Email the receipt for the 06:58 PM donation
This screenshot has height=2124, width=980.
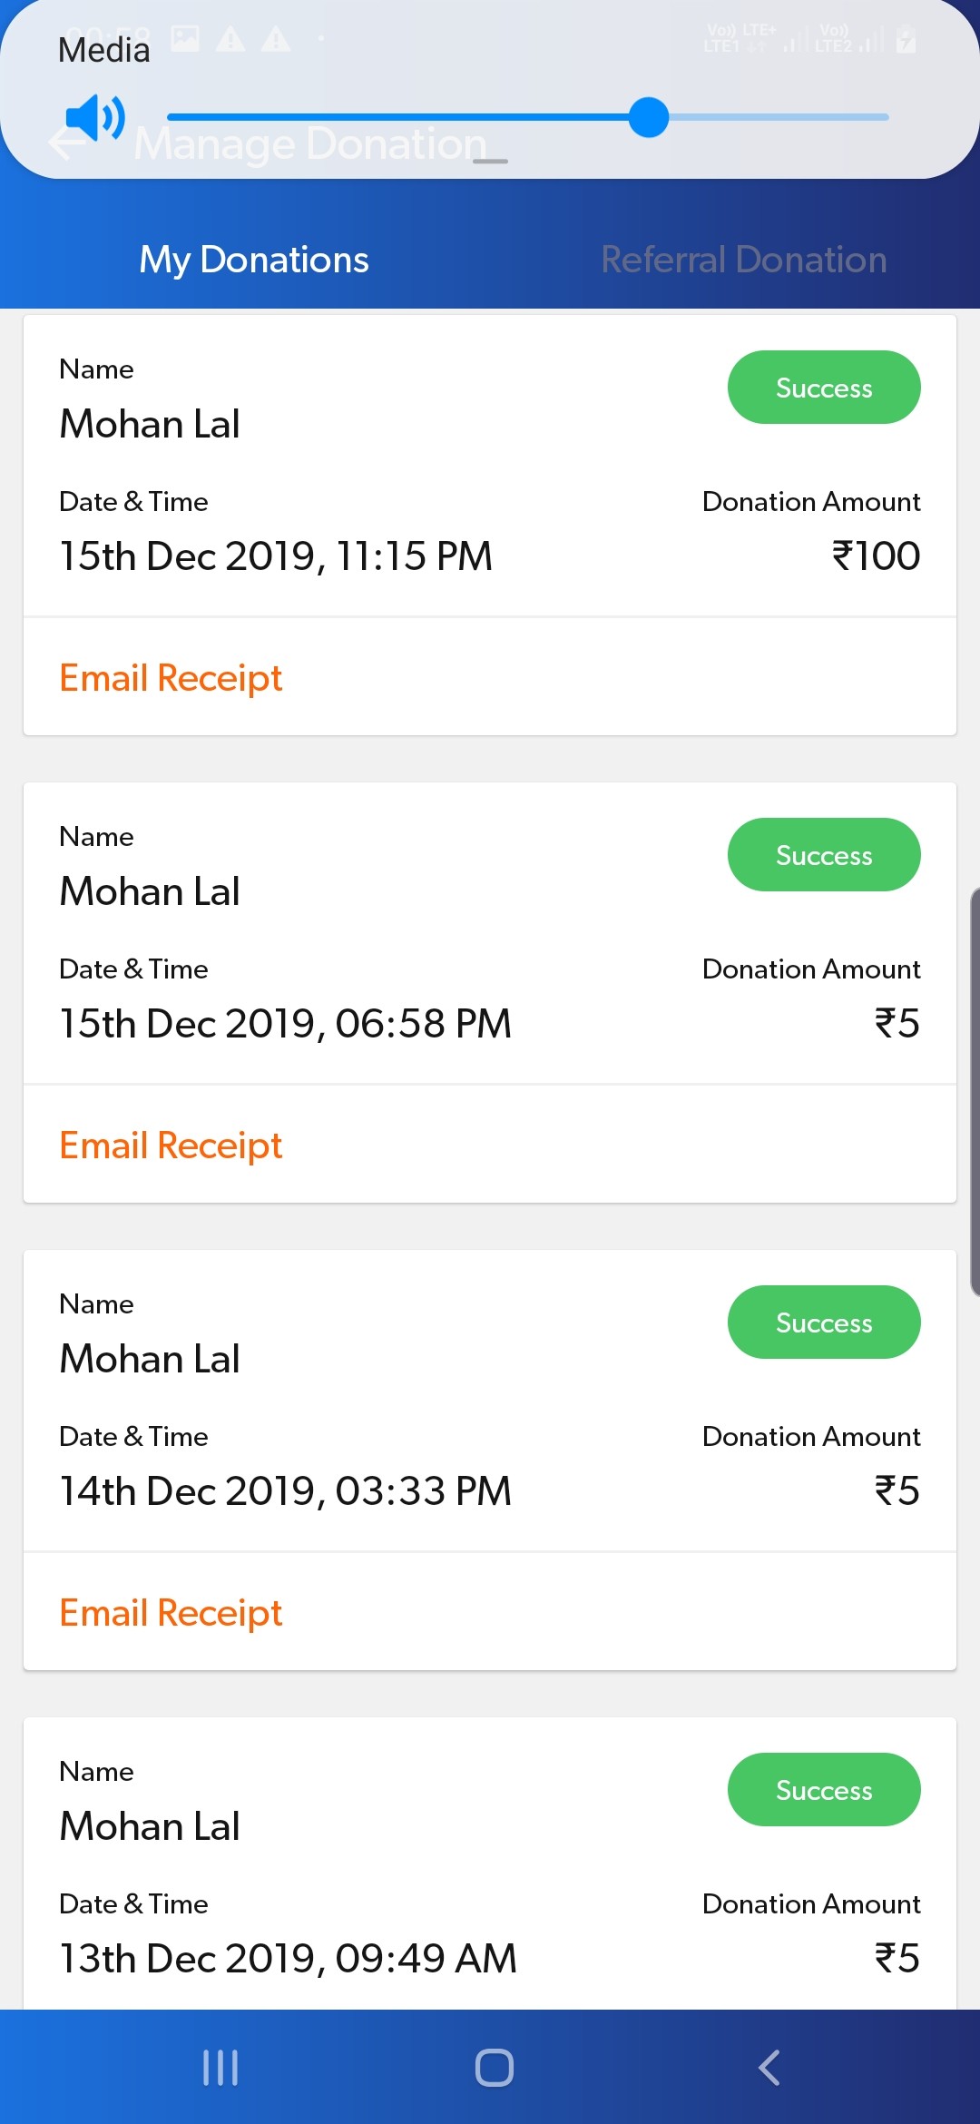(171, 1146)
